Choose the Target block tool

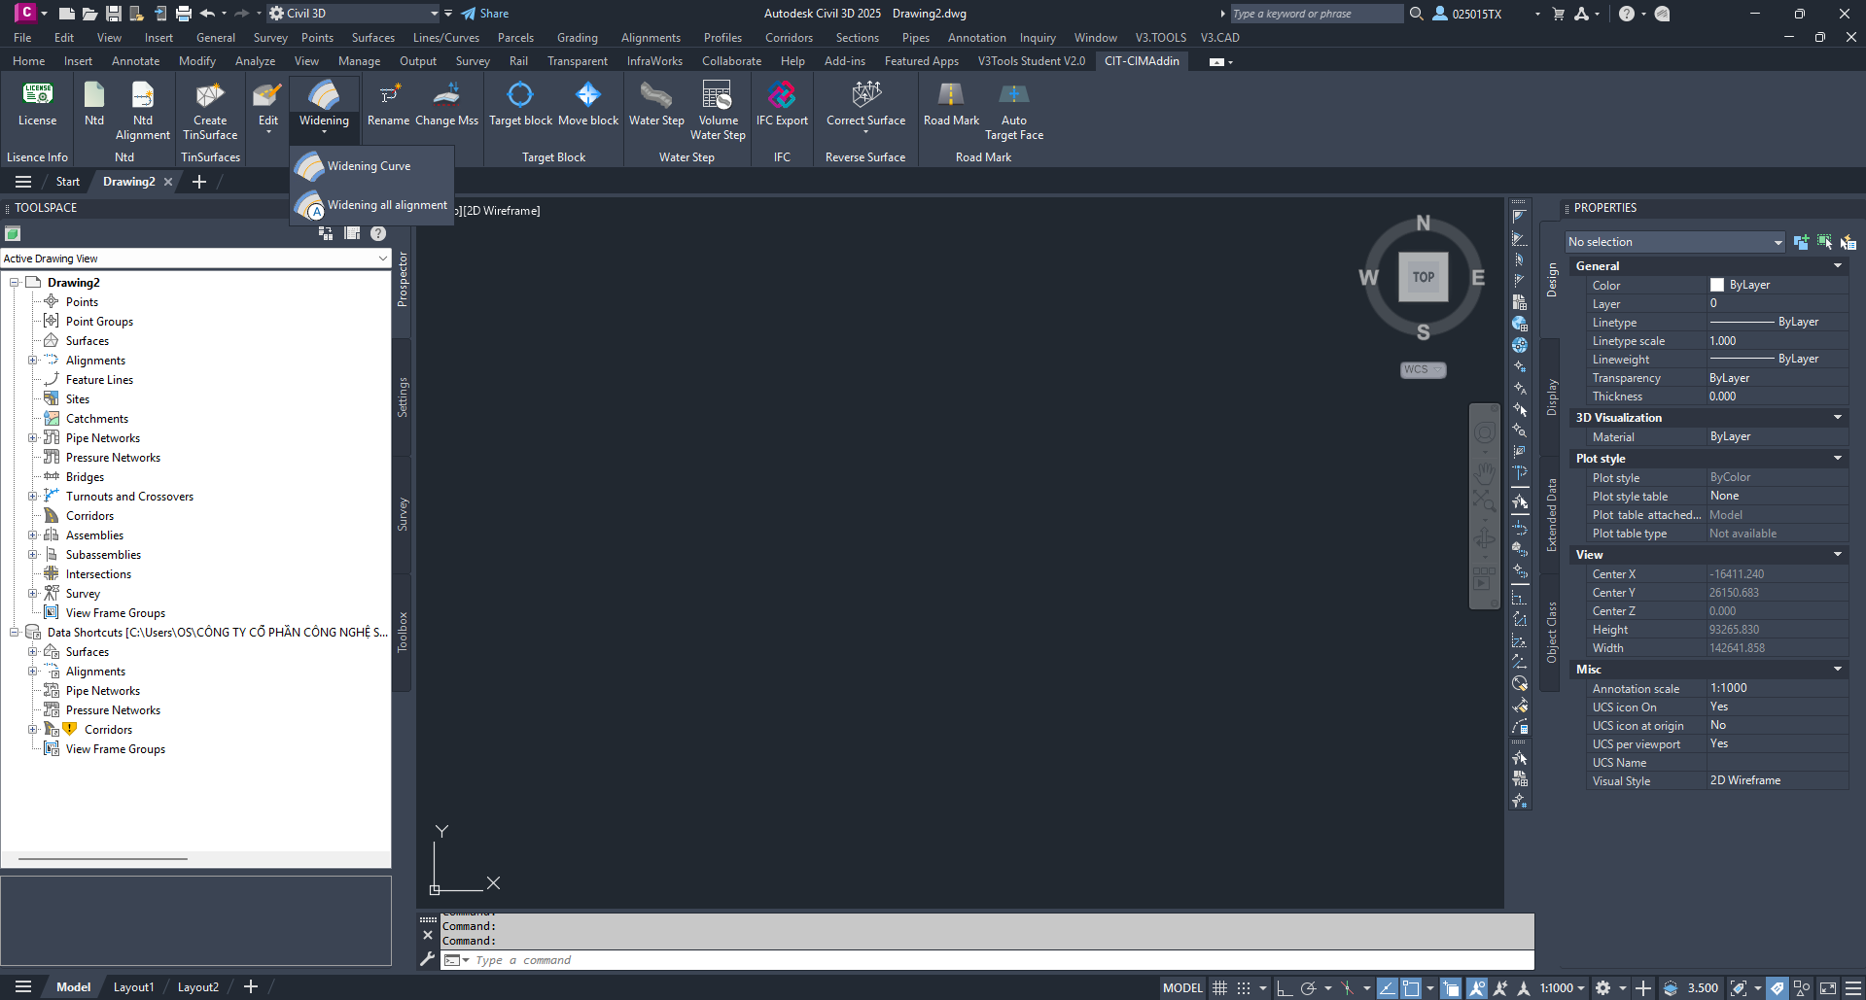pyautogui.click(x=520, y=95)
